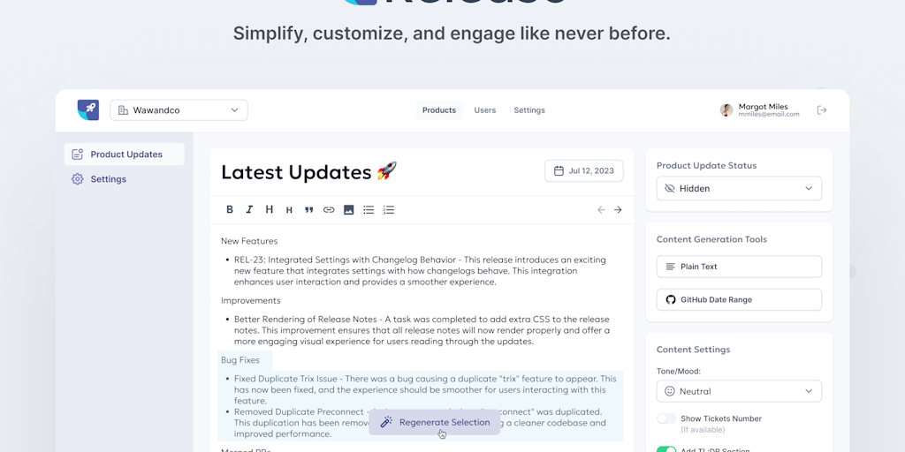Redo with the right arrow icon

pos(618,210)
